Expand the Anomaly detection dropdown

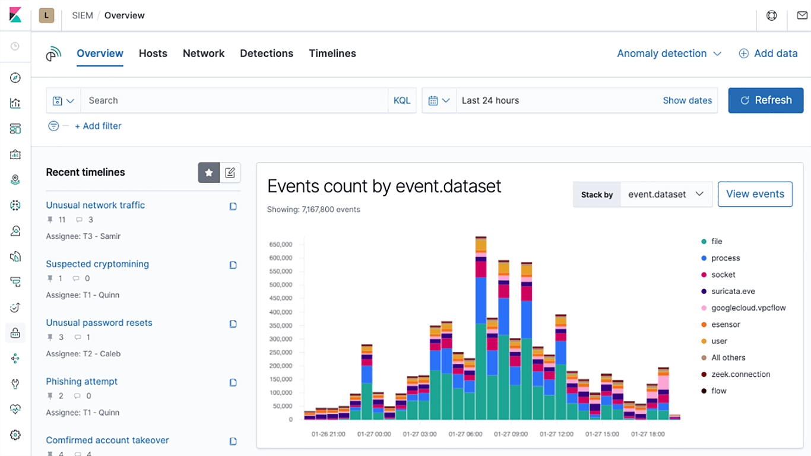point(669,53)
